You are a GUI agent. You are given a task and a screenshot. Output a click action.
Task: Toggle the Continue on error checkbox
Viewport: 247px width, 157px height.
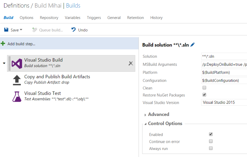[x=211, y=141]
